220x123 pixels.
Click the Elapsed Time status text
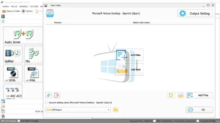tap(141, 121)
